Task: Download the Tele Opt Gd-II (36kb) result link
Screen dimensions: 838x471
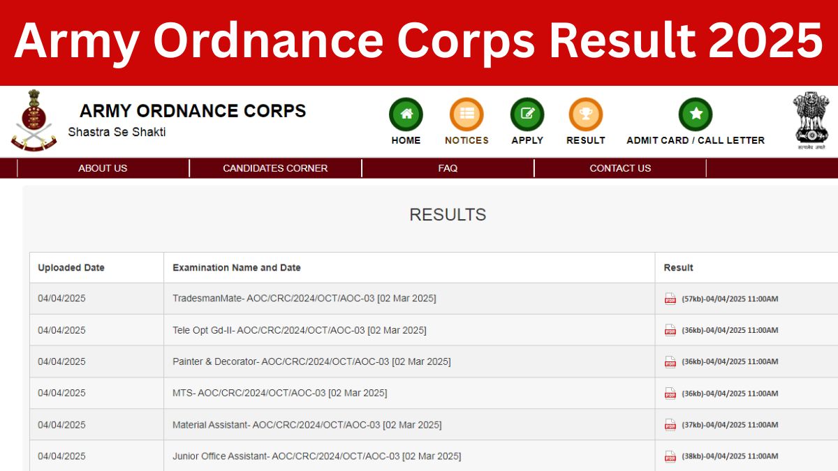Action: tap(730, 330)
